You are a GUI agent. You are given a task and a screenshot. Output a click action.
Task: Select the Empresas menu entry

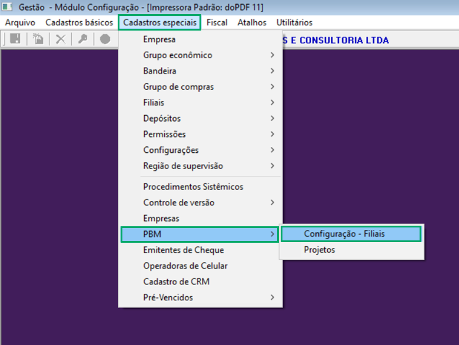200,218
